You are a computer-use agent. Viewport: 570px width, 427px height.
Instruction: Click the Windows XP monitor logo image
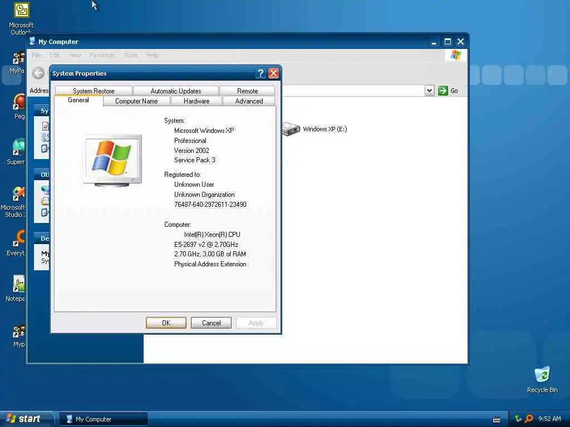tap(112, 161)
